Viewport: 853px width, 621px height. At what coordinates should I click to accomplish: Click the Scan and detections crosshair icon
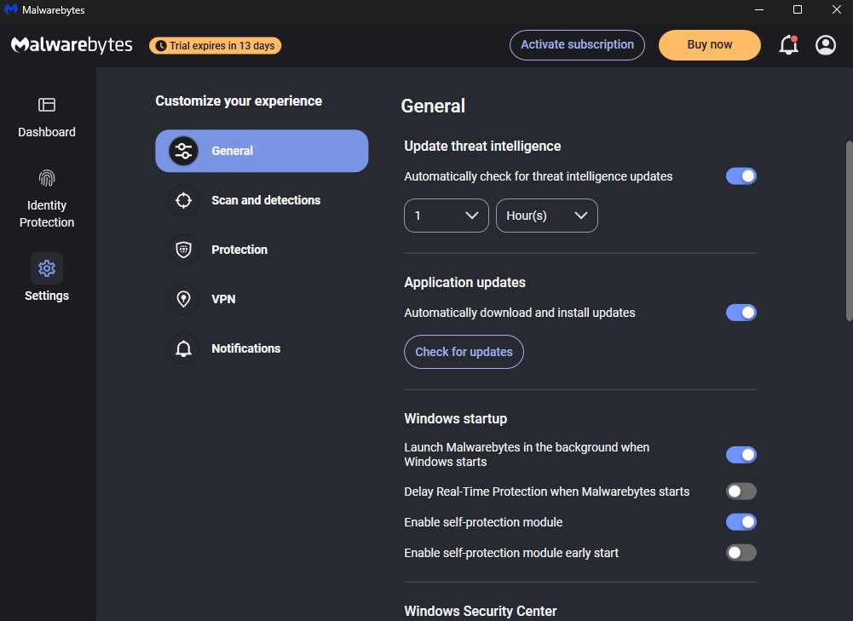[x=183, y=200]
